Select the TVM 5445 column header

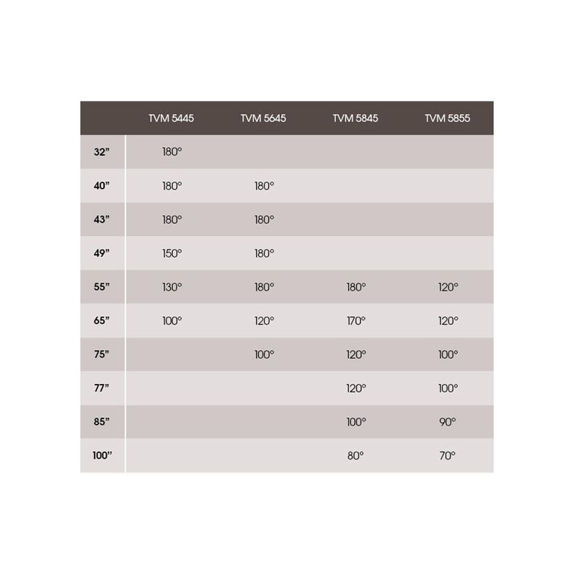[171, 118]
